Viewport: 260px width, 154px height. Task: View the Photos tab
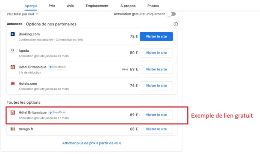[153, 6]
